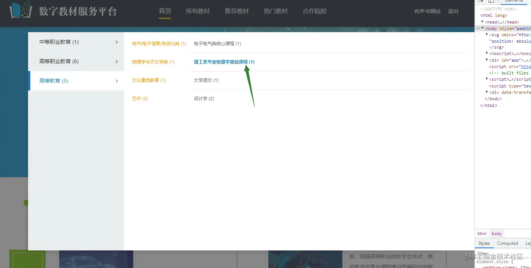Open the 文化素质教育 (1) subcategory
Viewport: 531px width, 268px height.
coord(149,80)
